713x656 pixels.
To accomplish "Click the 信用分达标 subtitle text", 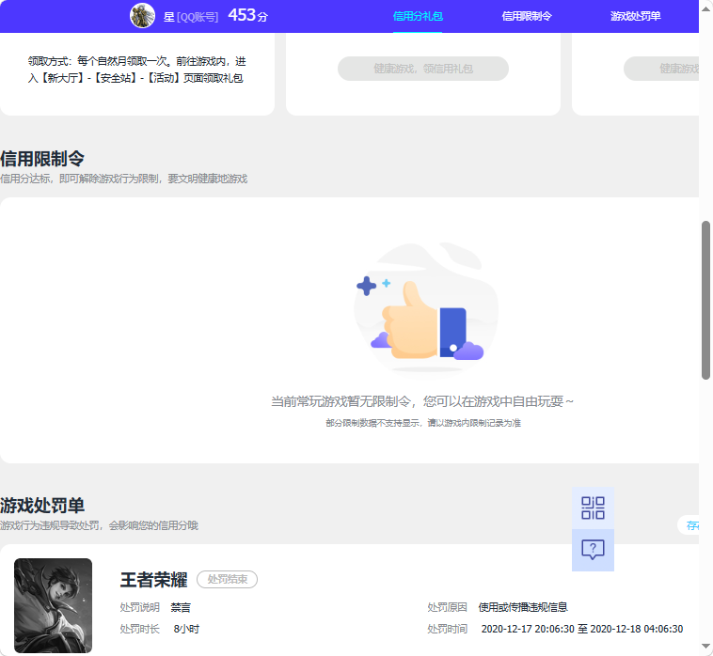I will click(123, 179).
